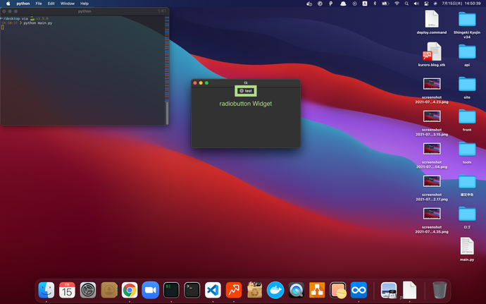Select screenshot ending 3.15.png thumbnail
Image resolution: width=486 pixels, height=304 pixels.
[x=432, y=116]
